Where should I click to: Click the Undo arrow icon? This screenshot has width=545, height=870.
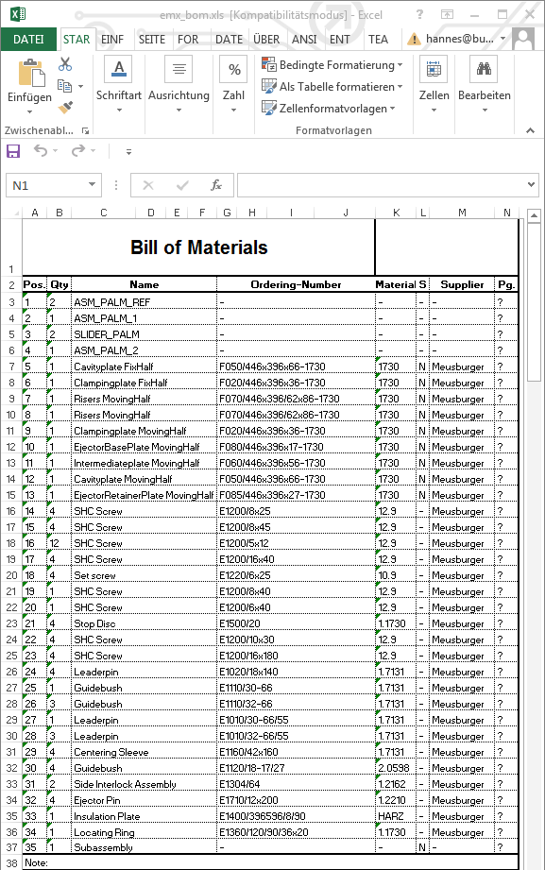(x=40, y=150)
